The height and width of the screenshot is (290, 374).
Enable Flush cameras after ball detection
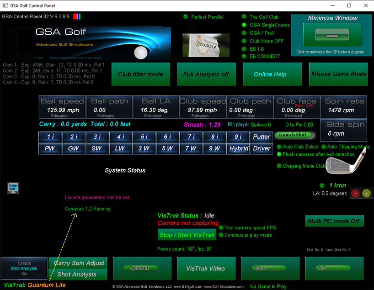coord(279,154)
